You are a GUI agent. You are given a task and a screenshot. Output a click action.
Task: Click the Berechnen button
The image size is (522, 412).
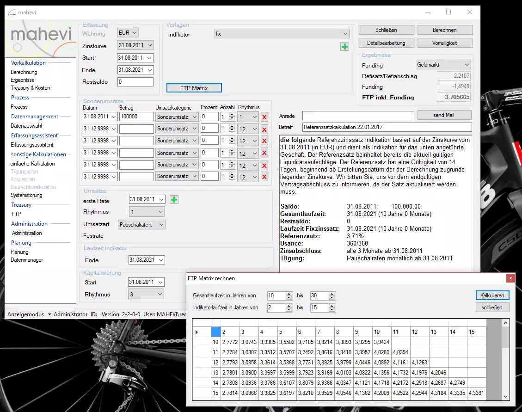coord(445,30)
